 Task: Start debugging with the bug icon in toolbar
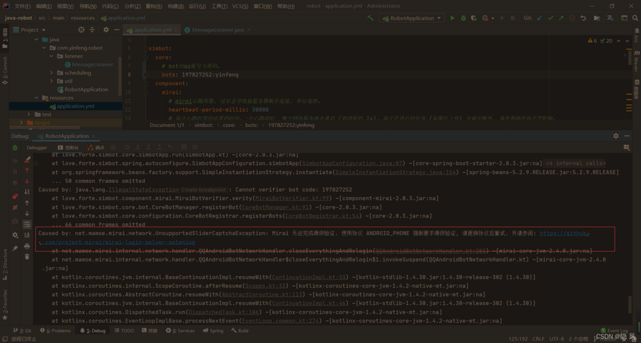coord(463,18)
